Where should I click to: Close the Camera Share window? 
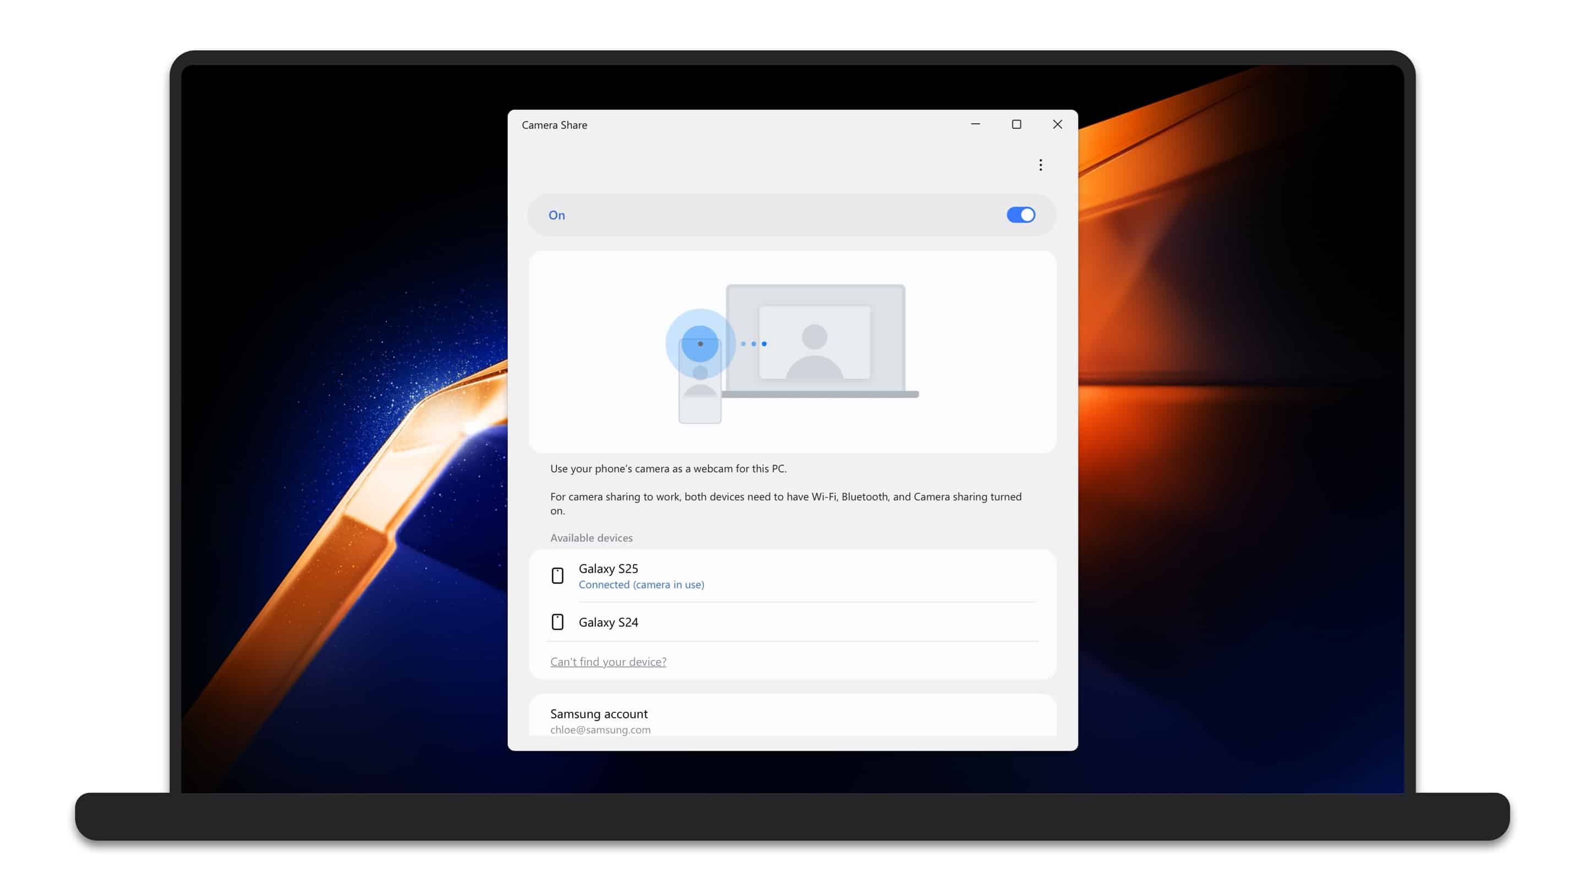[1057, 124]
